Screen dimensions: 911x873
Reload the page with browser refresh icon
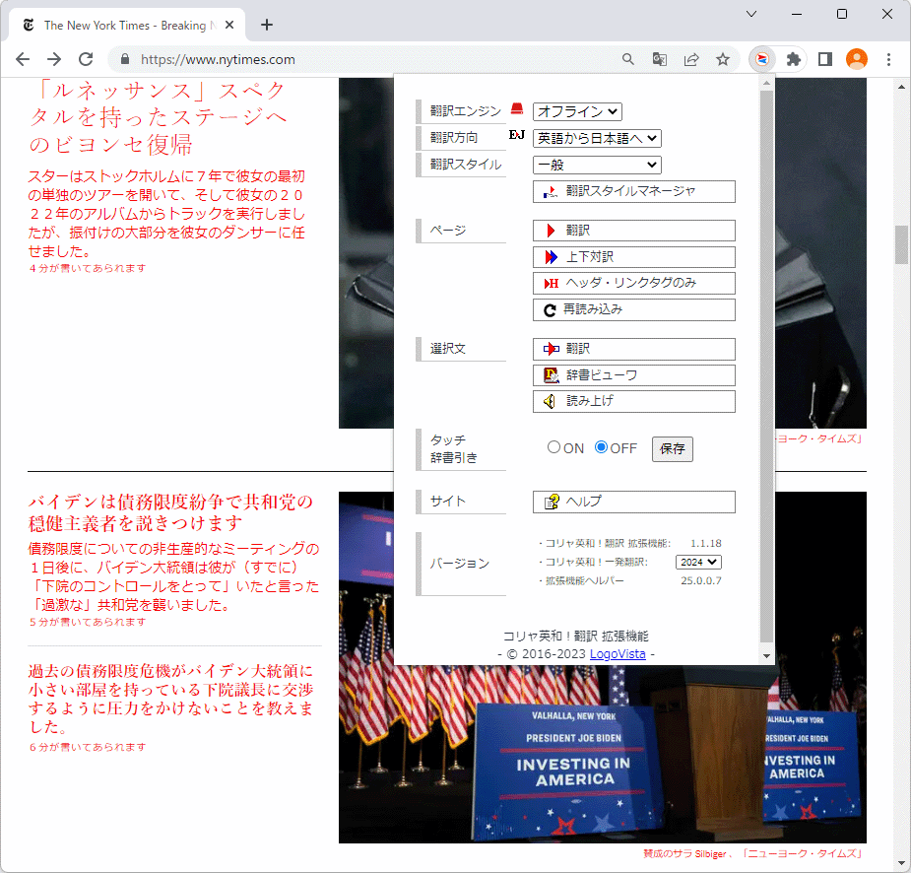tap(86, 59)
